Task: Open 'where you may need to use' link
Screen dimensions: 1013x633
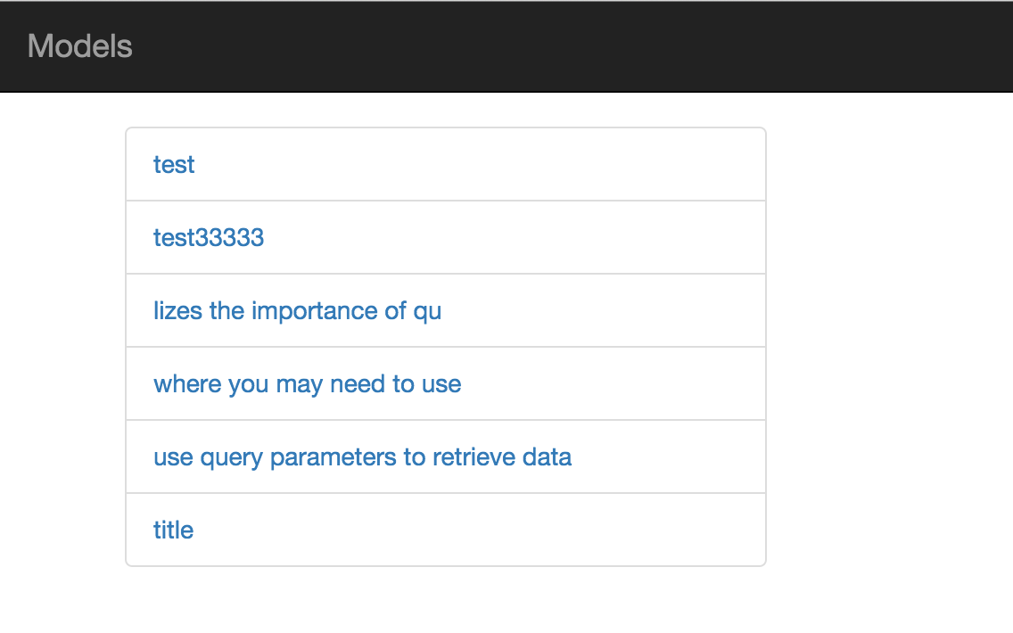Action: point(307,384)
